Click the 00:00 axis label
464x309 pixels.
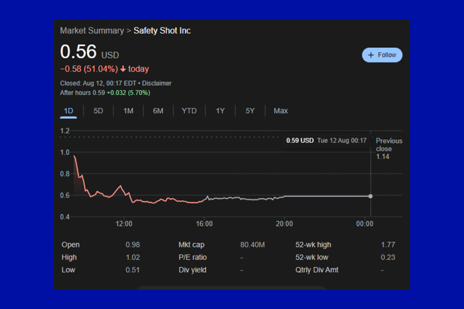click(365, 223)
